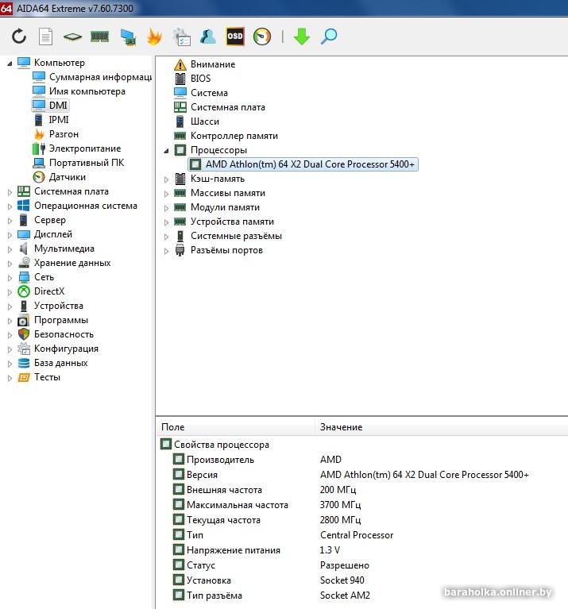The height and width of the screenshot is (609, 568).
Task: Collapse the Компьютер tree node
Action: coord(10,63)
